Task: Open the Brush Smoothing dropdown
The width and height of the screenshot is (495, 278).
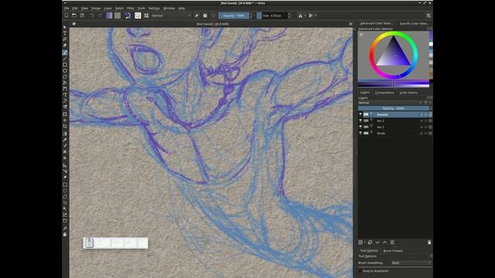Action: point(411,263)
